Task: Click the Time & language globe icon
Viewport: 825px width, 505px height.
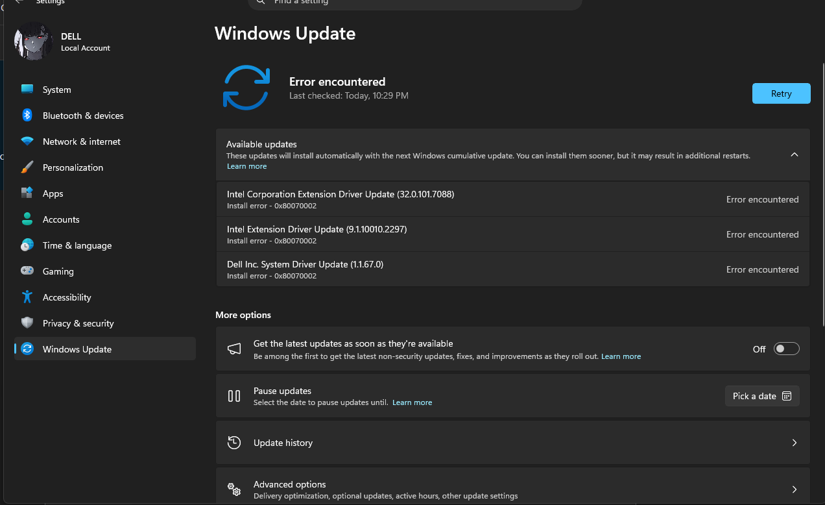Action: [x=27, y=245]
